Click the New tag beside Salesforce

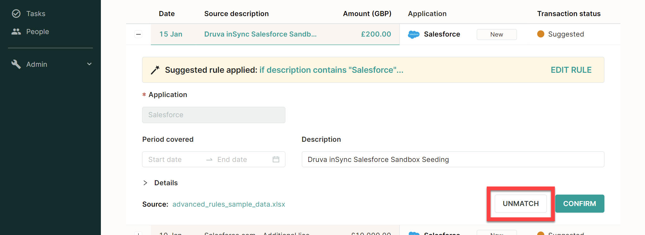[497, 34]
